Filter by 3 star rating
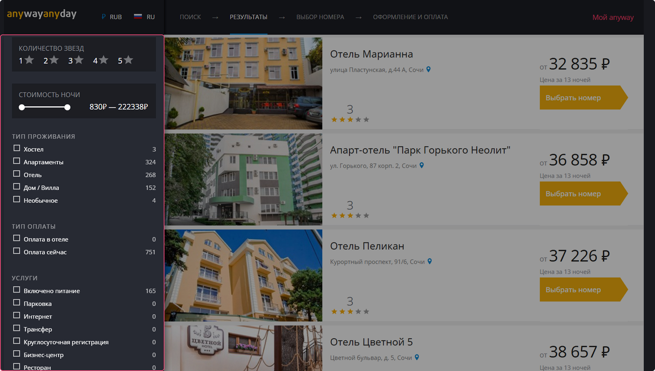The image size is (655, 371). [x=76, y=60]
